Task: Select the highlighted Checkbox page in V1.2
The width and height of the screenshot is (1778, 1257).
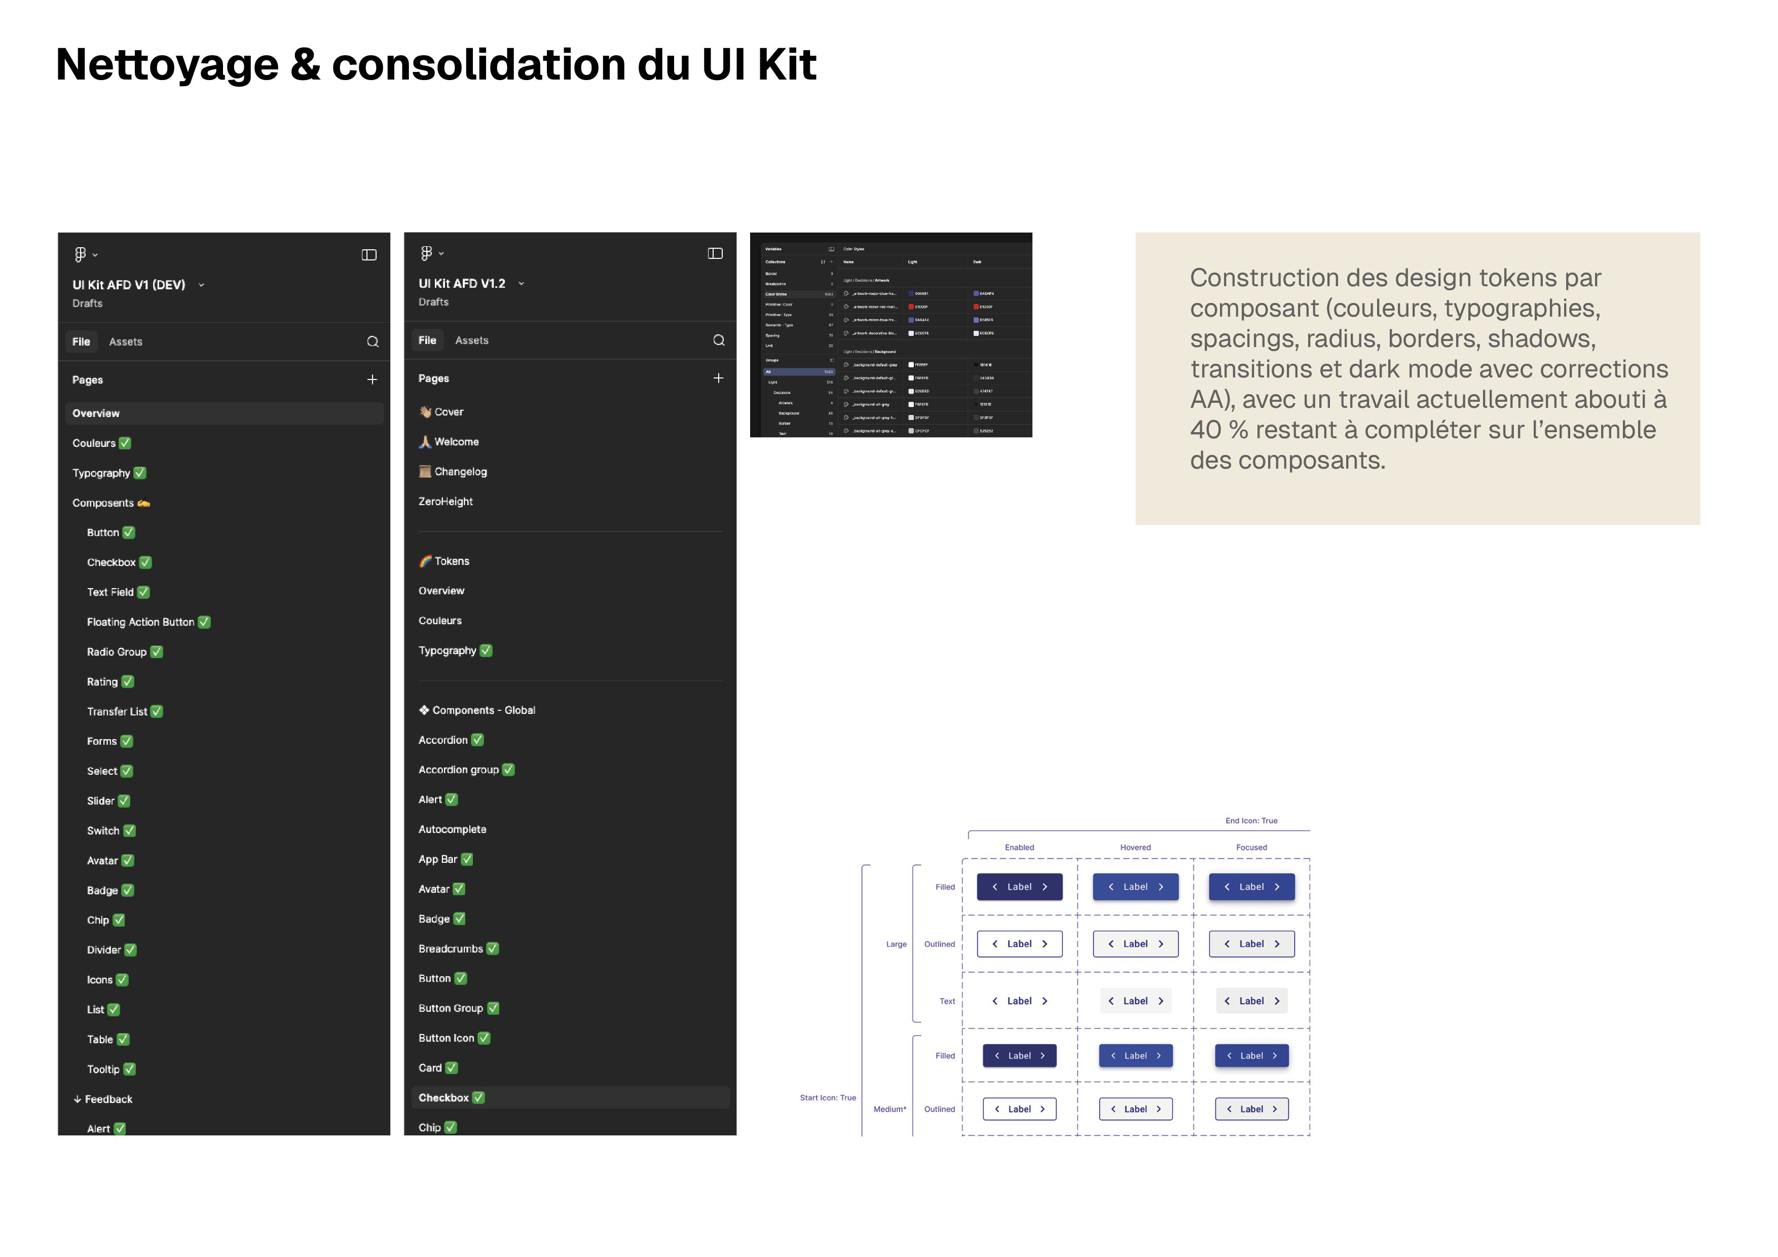Action: click(570, 1097)
